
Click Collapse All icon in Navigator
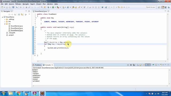pos(19,14)
